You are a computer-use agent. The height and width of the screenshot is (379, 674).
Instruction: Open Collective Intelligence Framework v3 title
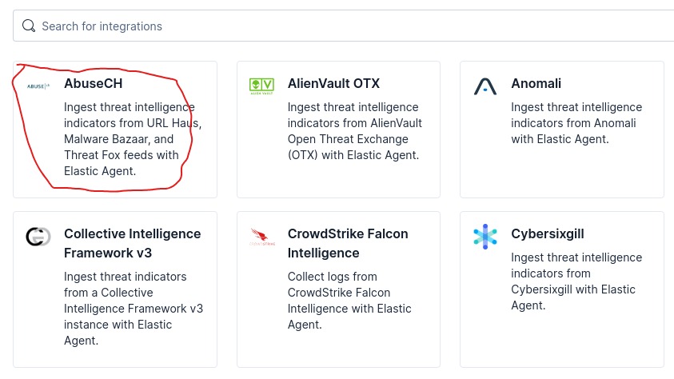tap(133, 243)
